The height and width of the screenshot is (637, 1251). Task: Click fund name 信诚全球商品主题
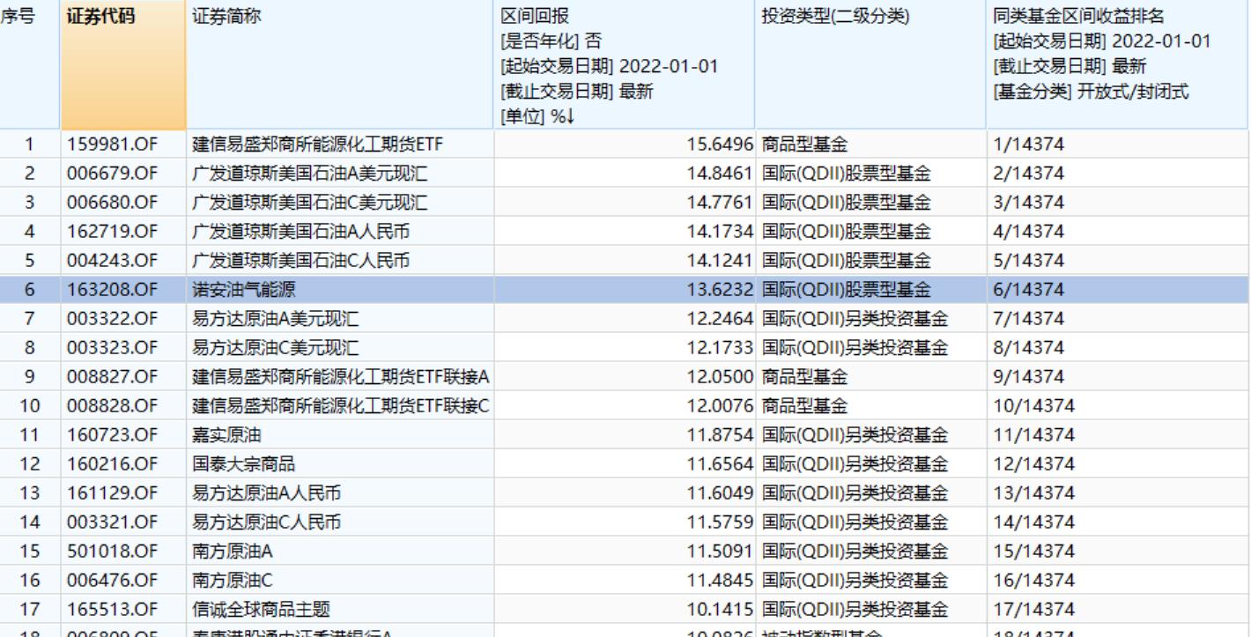(x=261, y=610)
